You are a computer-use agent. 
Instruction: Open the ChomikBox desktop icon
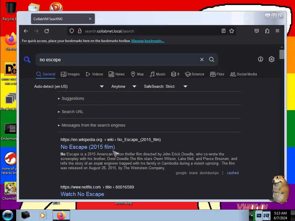point(10,191)
